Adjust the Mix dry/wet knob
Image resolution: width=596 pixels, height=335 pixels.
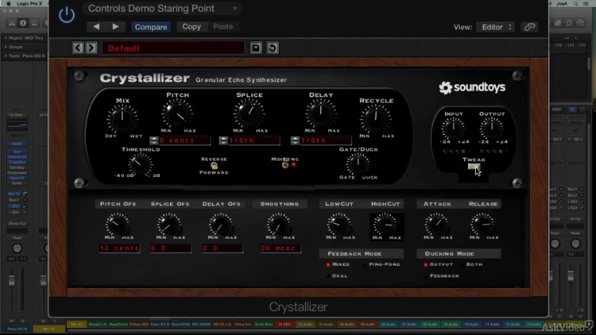pos(122,117)
